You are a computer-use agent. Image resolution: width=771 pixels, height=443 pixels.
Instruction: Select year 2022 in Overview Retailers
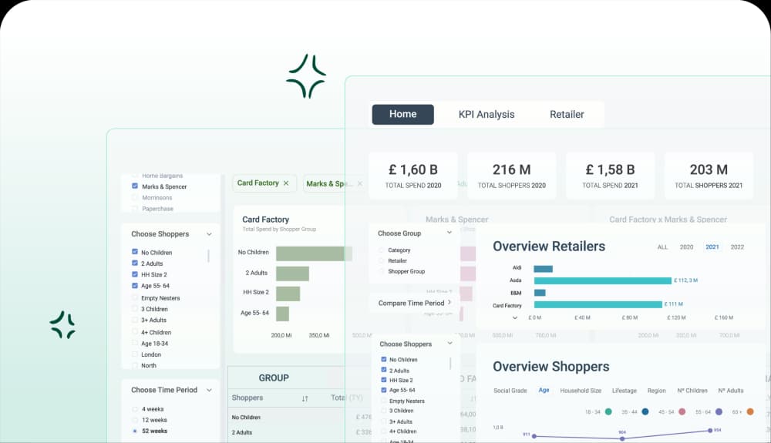click(x=737, y=247)
